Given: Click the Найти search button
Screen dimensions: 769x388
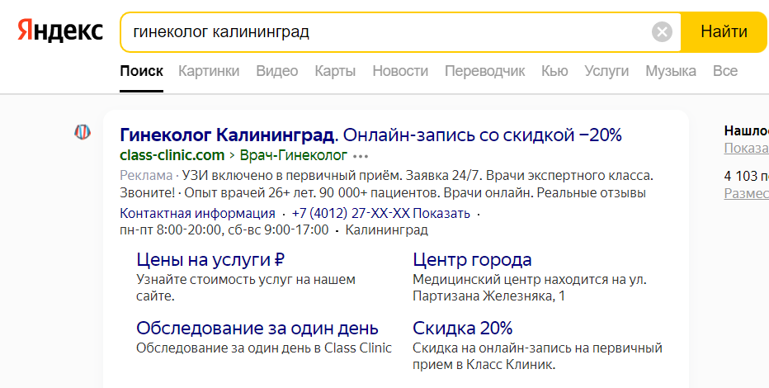Looking at the screenshot, I should coord(724,32).
